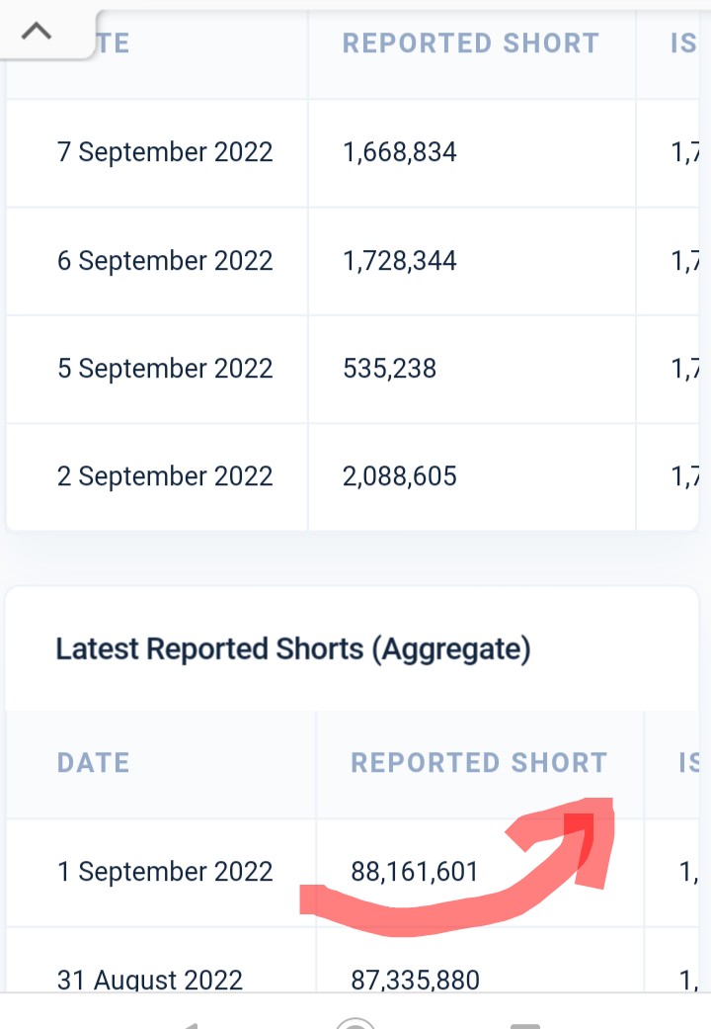The width and height of the screenshot is (711, 1029).
Task: Select the 1,668,834 reported short value
Action: point(400,152)
